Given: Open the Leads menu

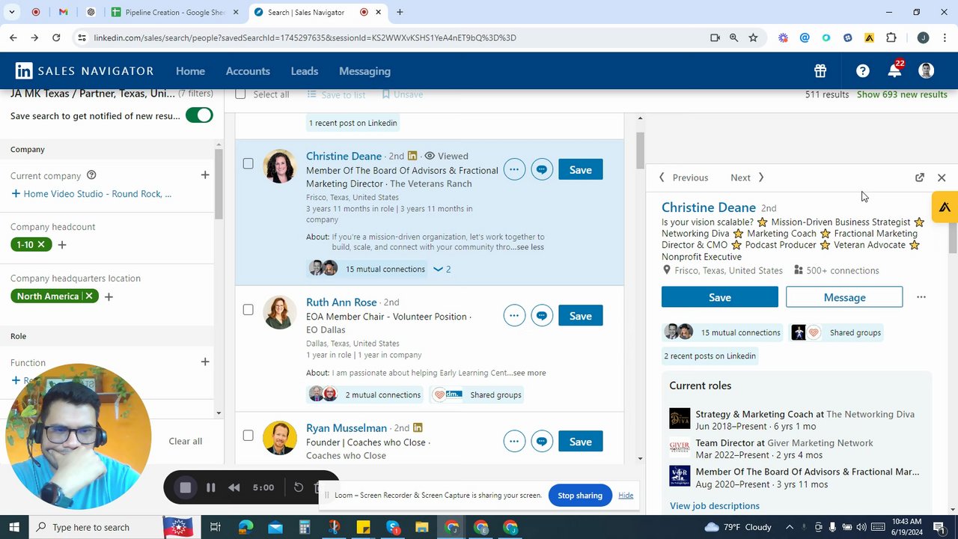Looking at the screenshot, I should (x=305, y=71).
